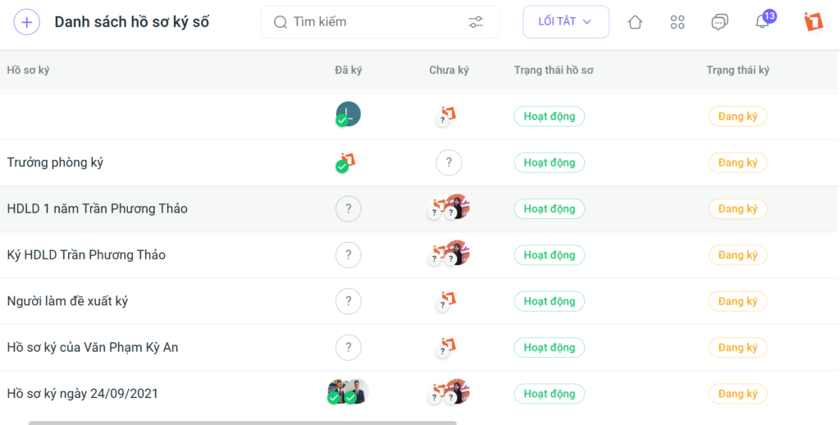Image resolution: width=840 pixels, height=425 pixels.
Task: Open the search filter settings icon
Action: click(476, 22)
